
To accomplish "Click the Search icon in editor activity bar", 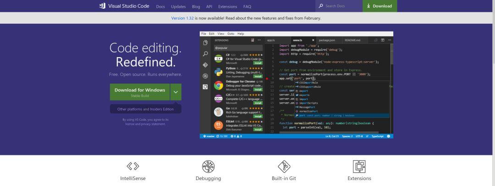I will 205,54.
